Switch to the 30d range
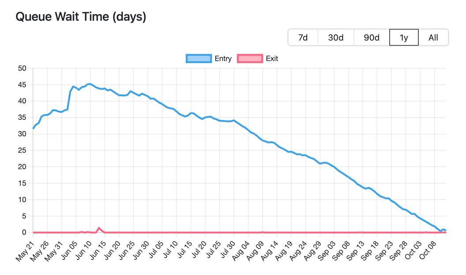This screenshot has height=275, width=466. point(335,37)
